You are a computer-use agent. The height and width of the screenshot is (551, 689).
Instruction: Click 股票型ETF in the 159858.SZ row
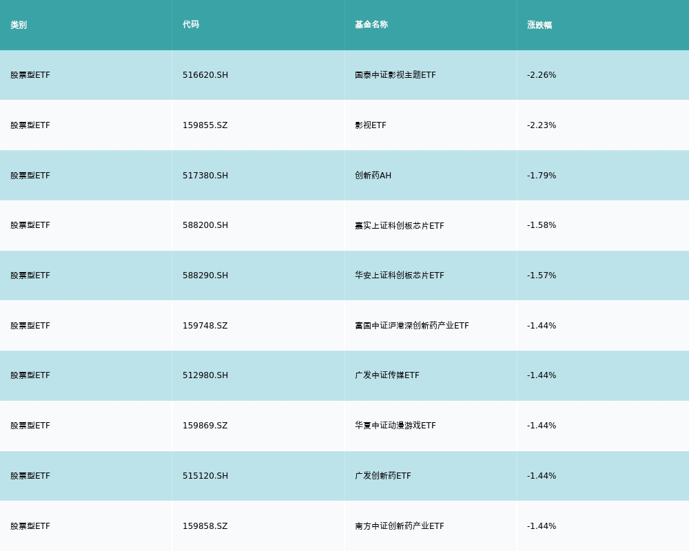tap(30, 526)
